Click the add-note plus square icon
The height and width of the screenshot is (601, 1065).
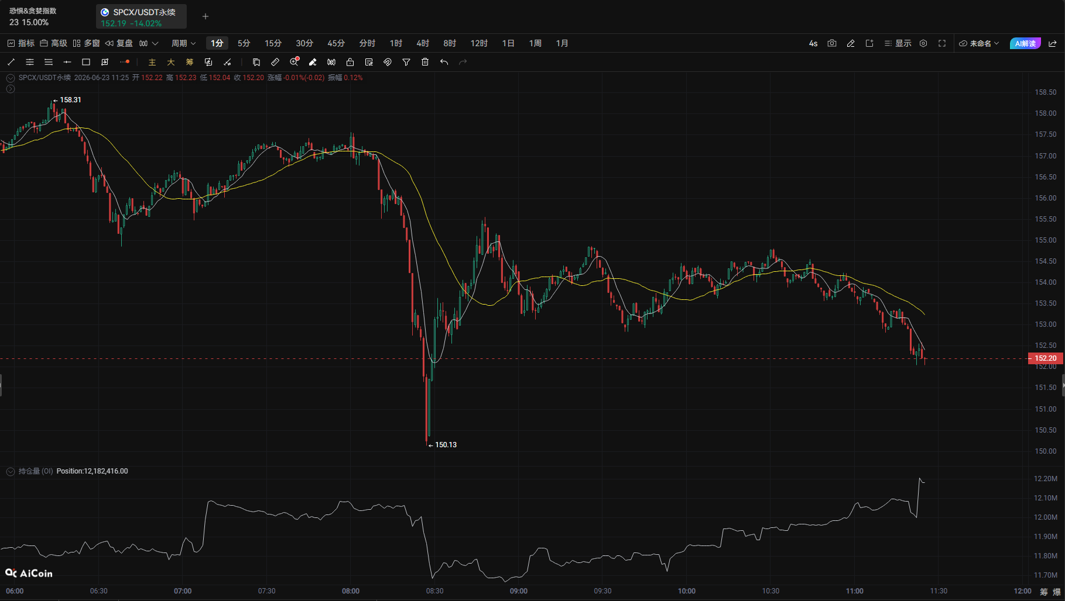(869, 43)
